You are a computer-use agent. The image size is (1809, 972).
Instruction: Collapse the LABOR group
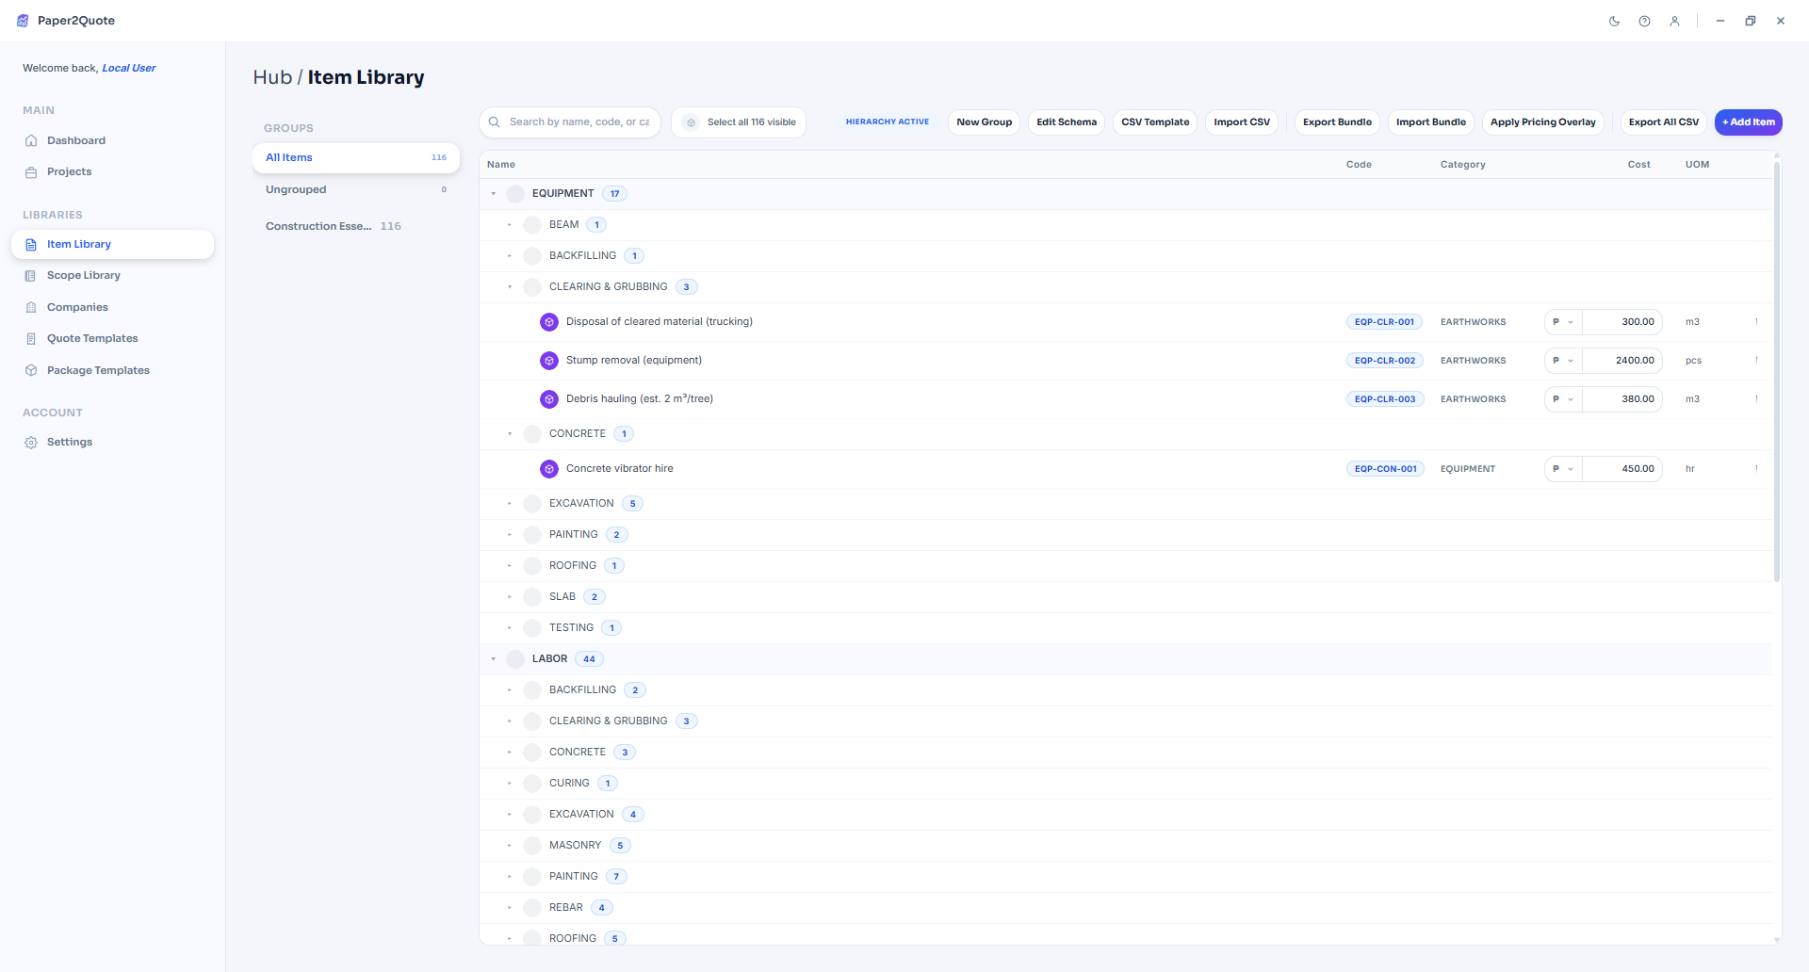click(x=493, y=659)
